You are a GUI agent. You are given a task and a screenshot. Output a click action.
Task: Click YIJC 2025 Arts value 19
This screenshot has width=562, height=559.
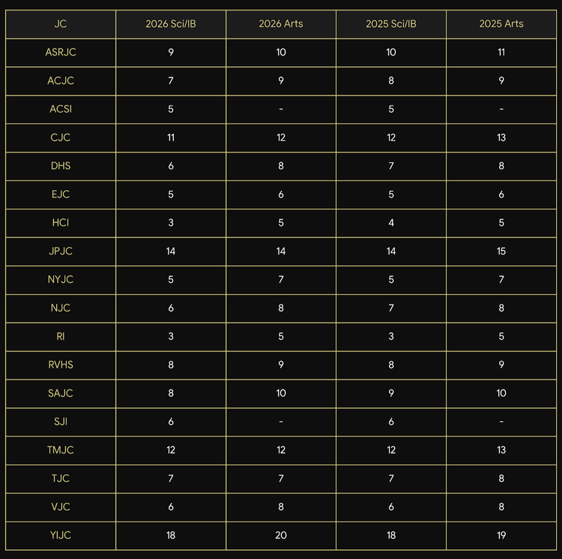[501, 535]
